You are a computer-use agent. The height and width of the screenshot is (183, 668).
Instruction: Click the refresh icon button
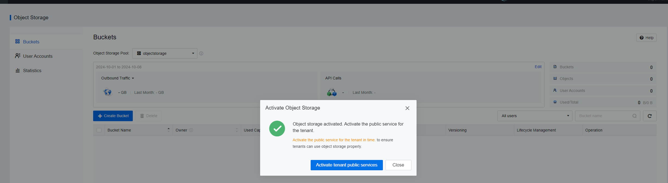(x=650, y=116)
